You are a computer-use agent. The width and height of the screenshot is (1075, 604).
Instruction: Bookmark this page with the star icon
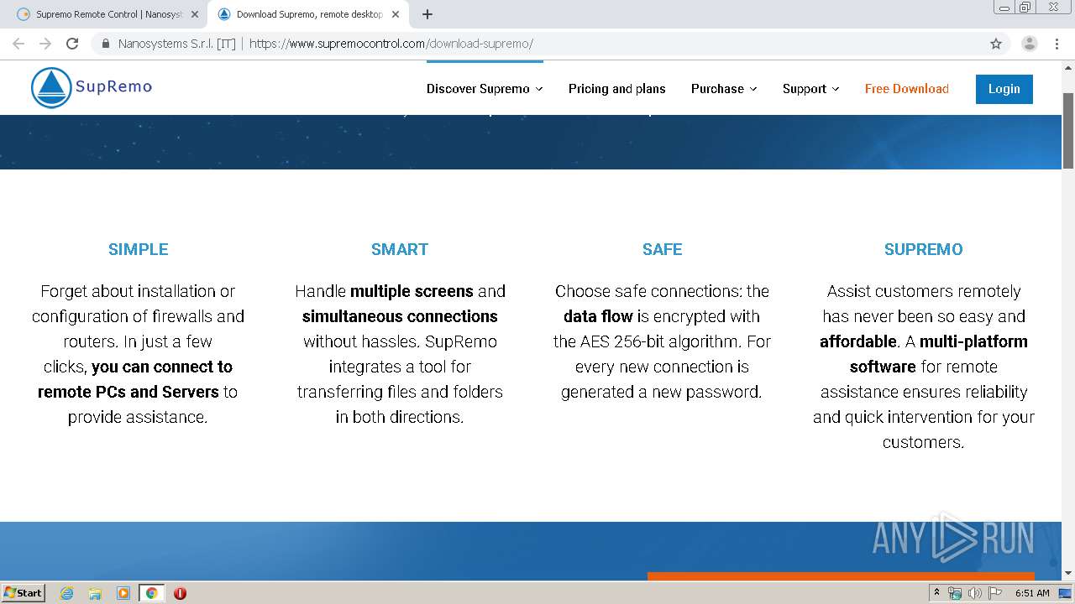996,44
